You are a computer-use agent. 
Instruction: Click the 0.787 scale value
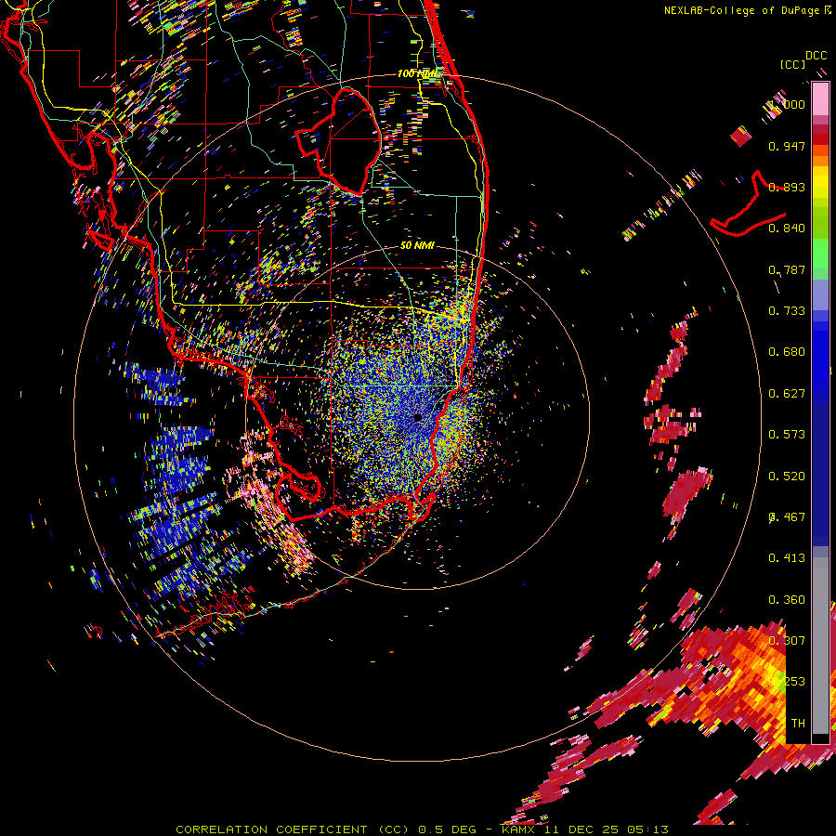coord(787,269)
